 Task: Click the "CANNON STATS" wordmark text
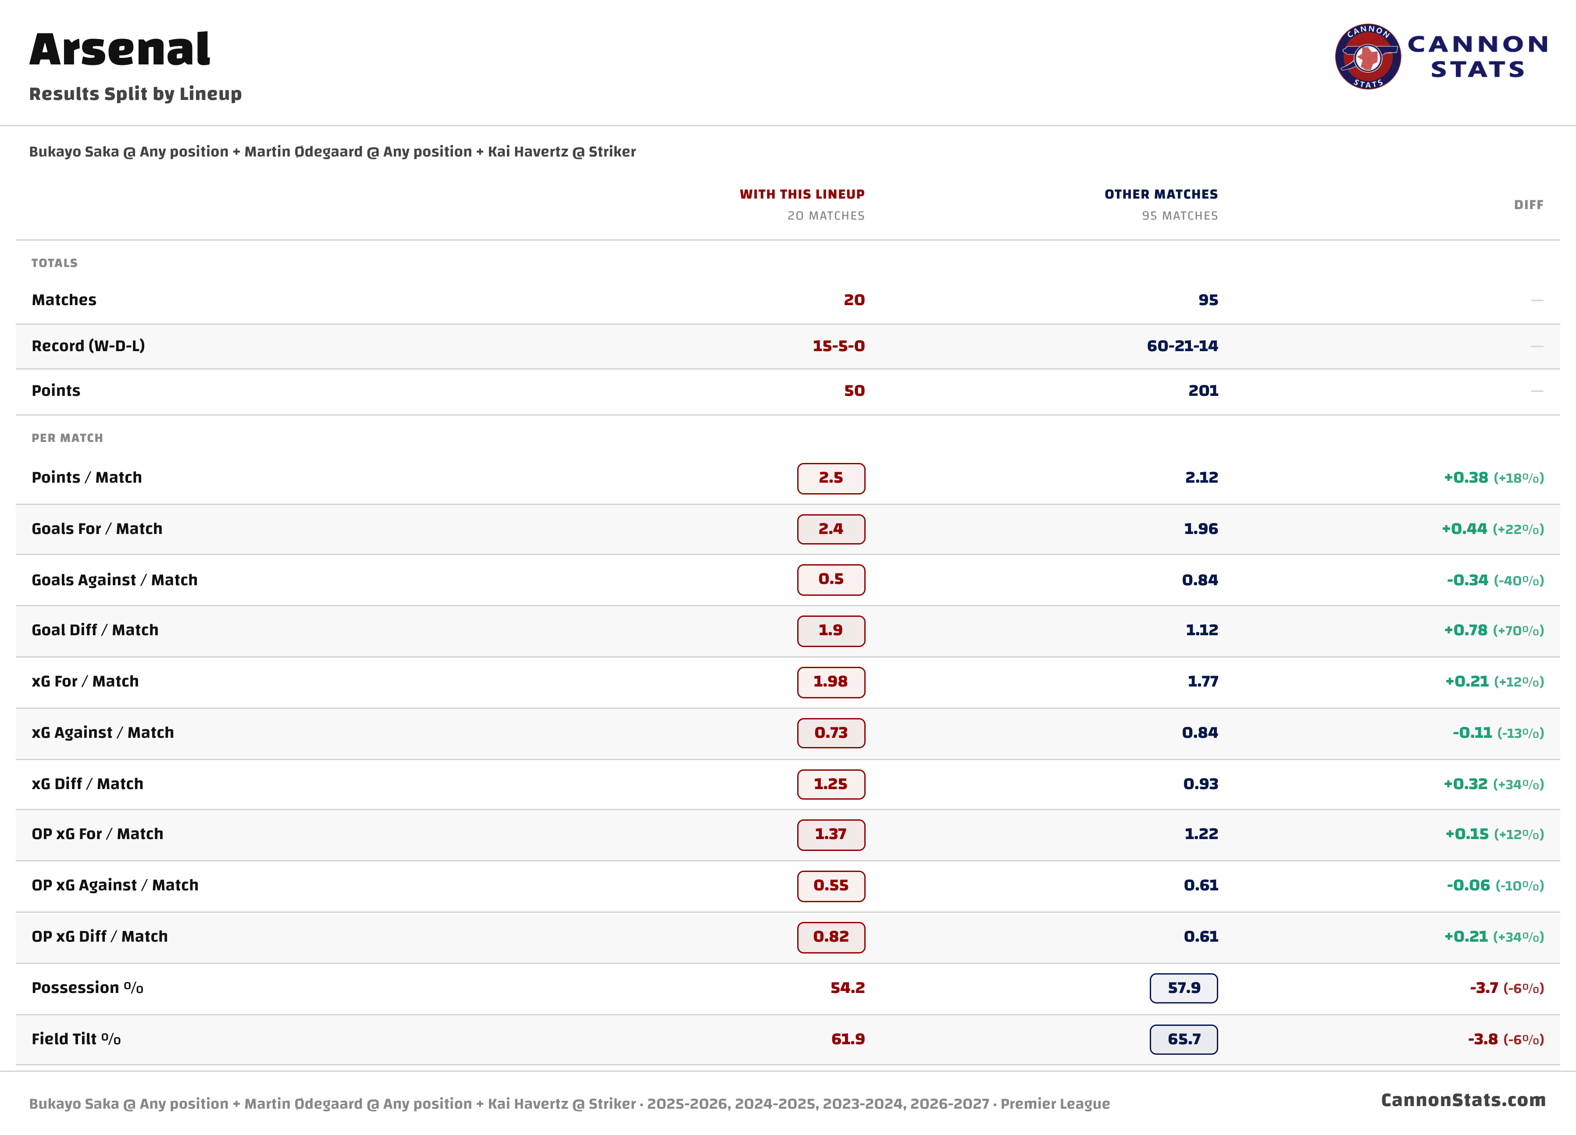[x=1477, y=57]
